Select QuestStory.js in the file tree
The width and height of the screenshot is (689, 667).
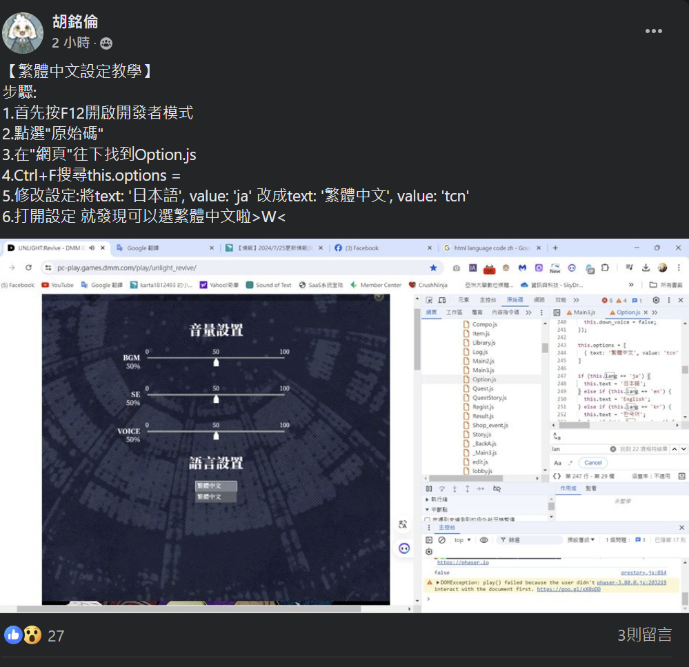tap(489, 398)
